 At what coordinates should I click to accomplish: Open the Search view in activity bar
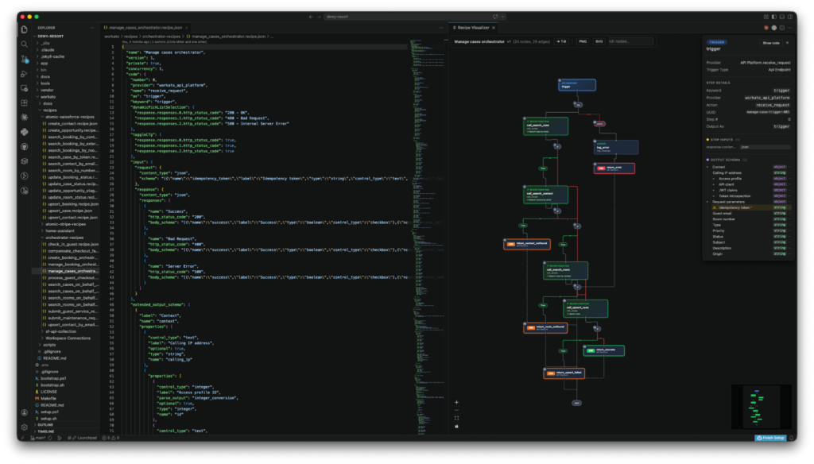(x=25, y=44)
